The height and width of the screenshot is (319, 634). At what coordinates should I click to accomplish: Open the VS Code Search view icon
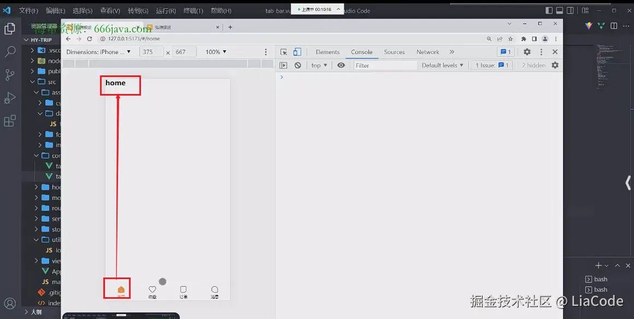(x=9, y=51)
